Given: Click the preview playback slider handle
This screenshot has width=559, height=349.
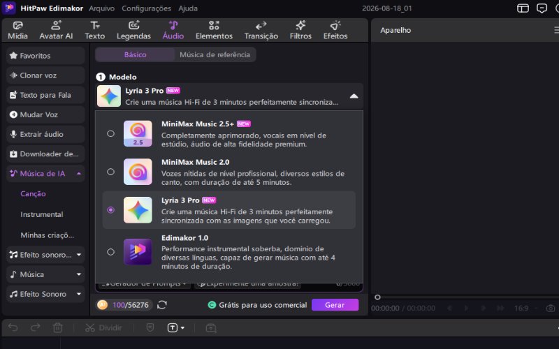Looking at the screenshot, I should point(377,297).
